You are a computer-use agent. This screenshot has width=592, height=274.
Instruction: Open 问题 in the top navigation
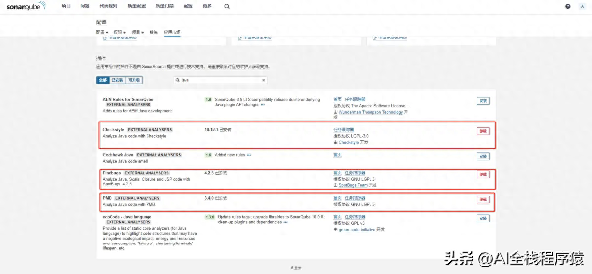[x=85, y=6]
